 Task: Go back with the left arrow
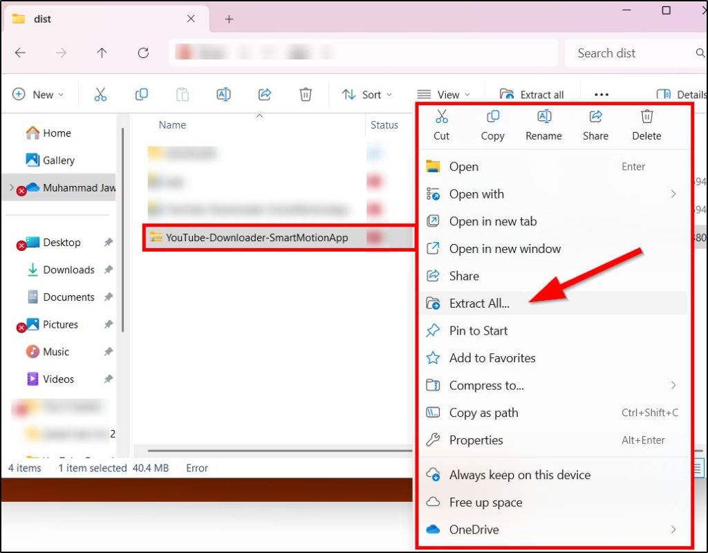tap(20, 53)
